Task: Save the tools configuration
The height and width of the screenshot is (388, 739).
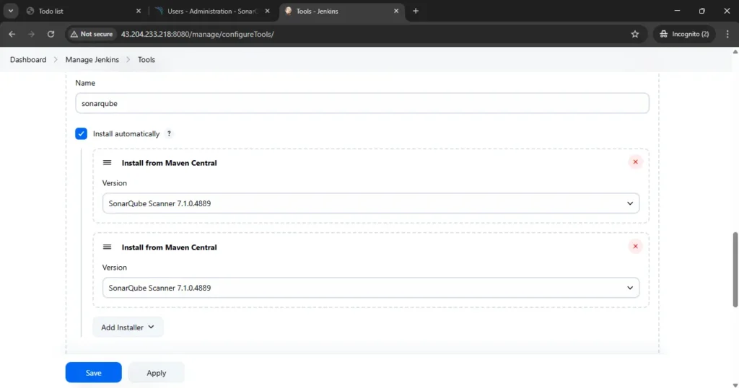Action: [93, 373]
